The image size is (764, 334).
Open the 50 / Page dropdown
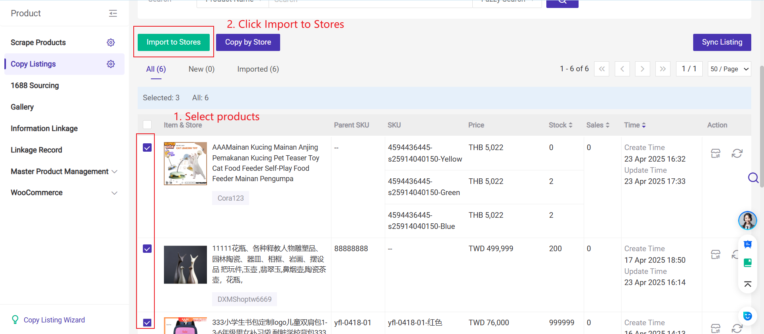[729, 69]
